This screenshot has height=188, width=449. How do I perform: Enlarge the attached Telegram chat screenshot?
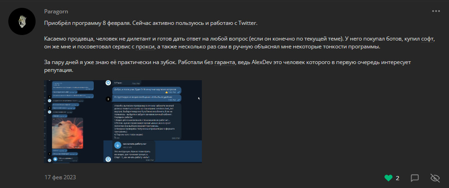(123, 122)
